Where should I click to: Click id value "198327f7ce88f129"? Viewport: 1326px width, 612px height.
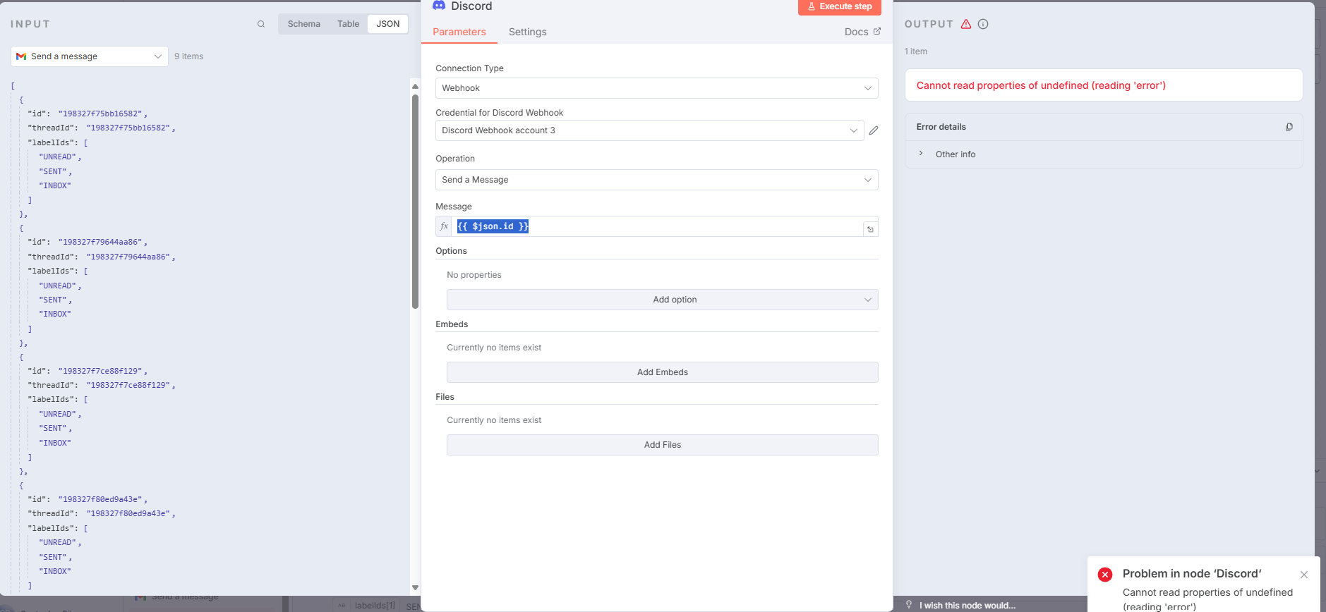click(100, 371)
